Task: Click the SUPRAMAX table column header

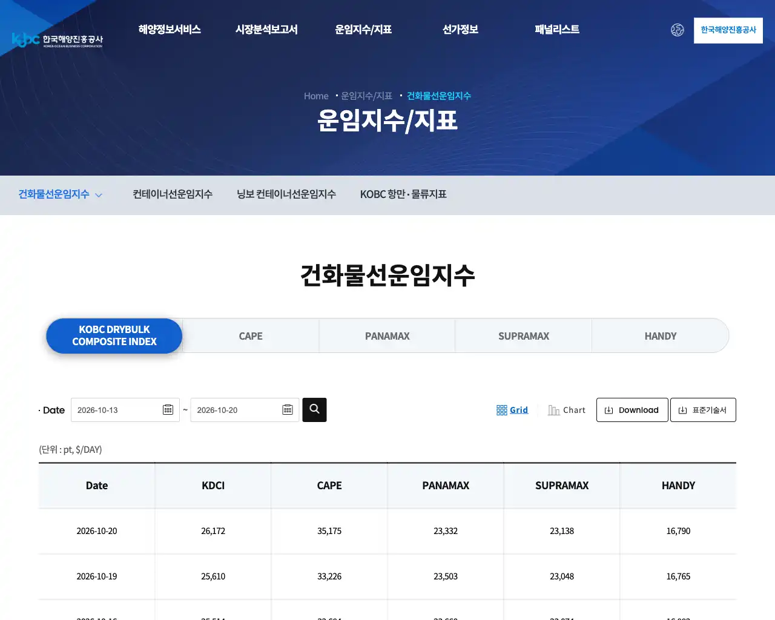Action: pyautogui.click(x=562, y=486)
